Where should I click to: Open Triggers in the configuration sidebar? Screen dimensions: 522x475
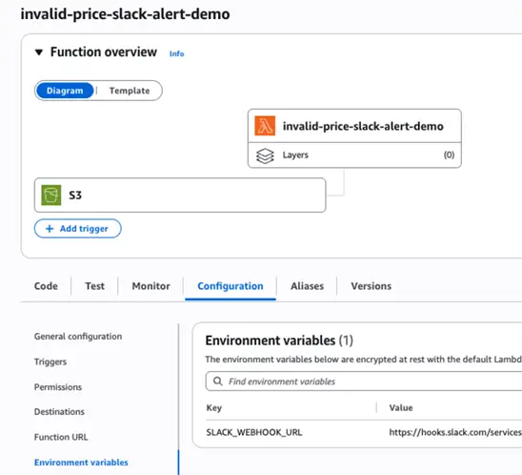tap(50, 361)
